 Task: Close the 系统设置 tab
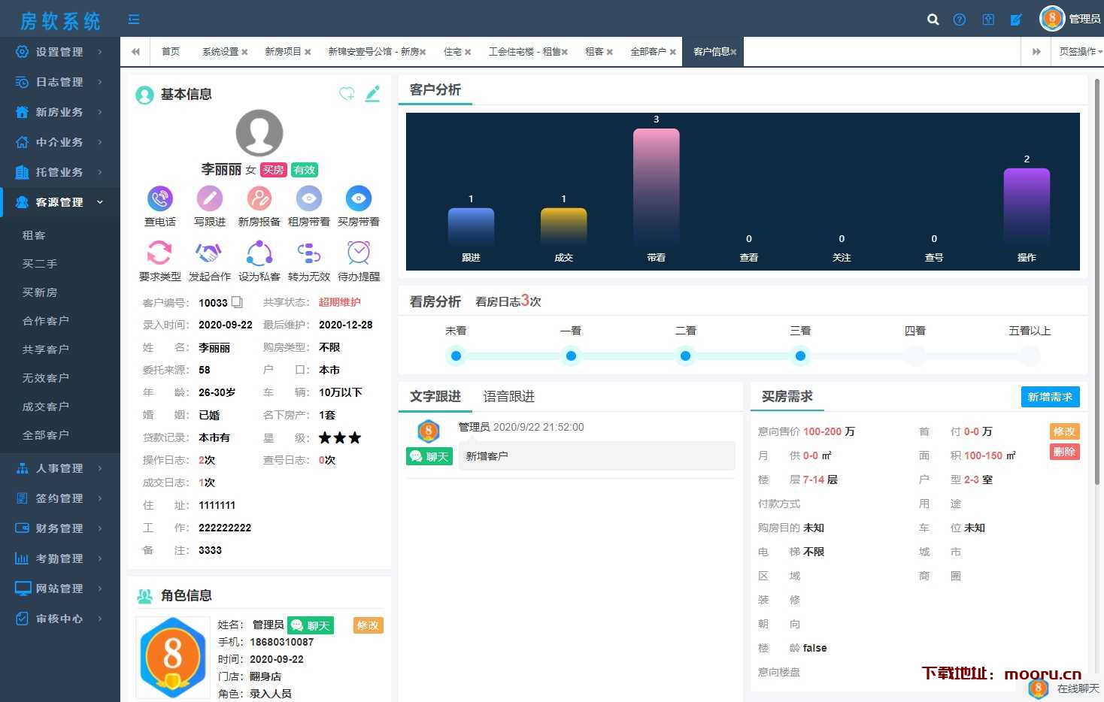coord(244,52)
